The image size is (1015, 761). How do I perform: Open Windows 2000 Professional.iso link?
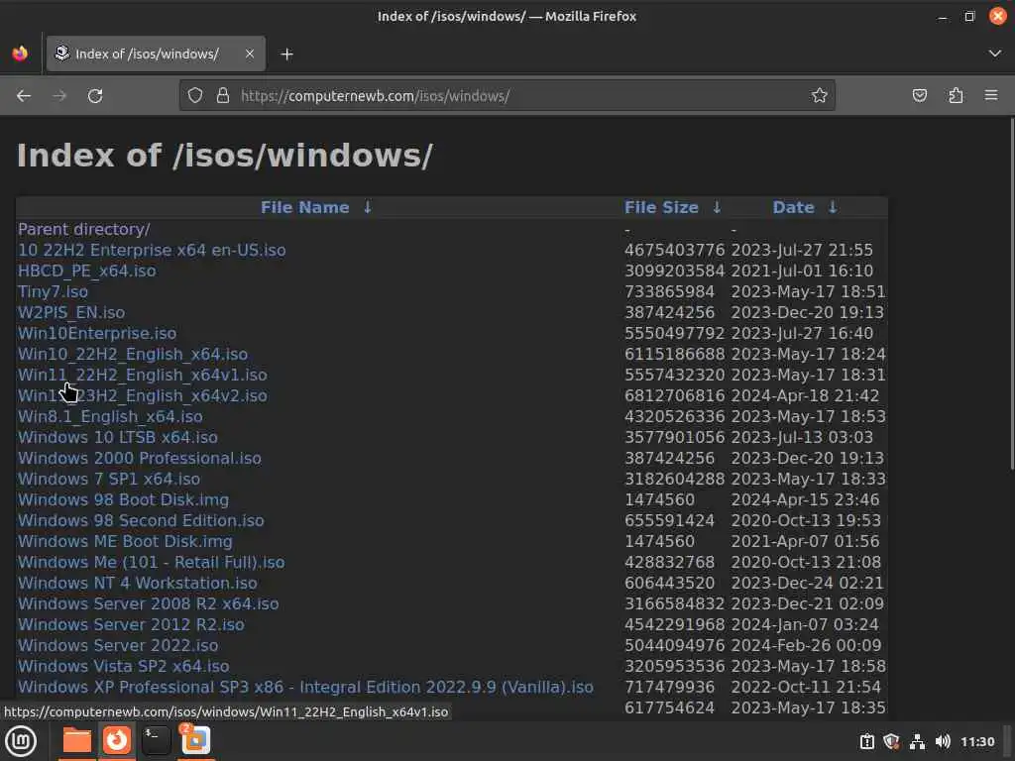[139, 458]
